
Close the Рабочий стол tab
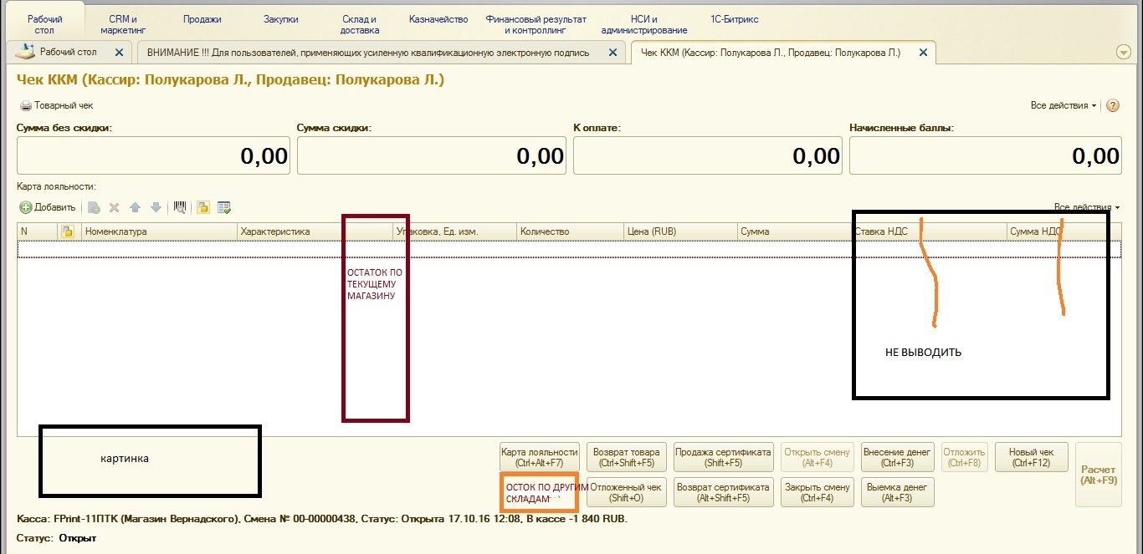coord(119,52)
